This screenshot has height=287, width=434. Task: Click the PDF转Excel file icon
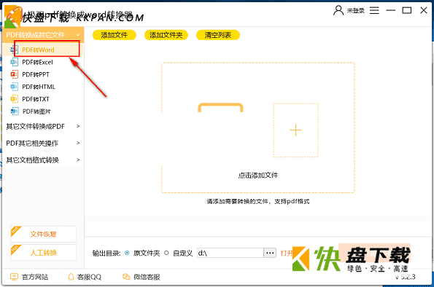click(14, 62)
